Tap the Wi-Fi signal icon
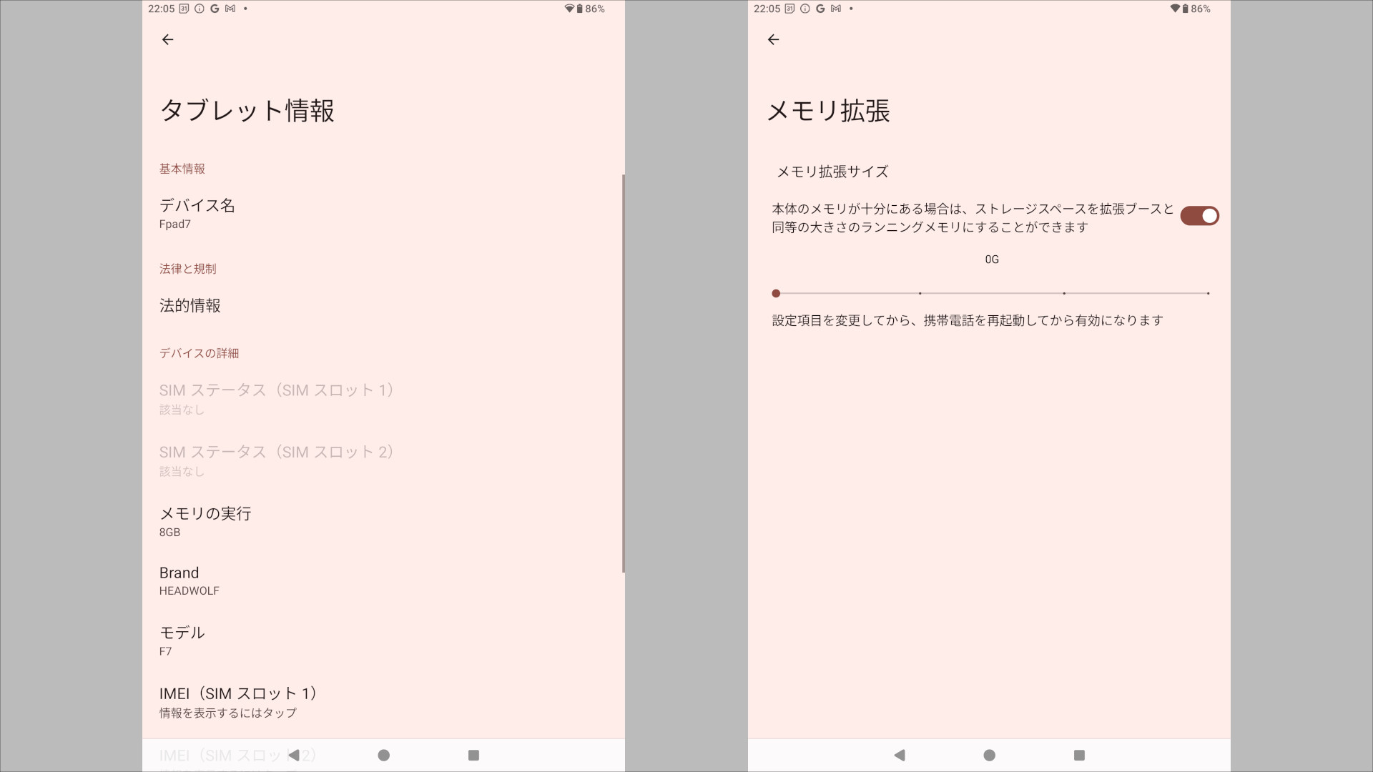Viewport: 1373px width, 772px height. (x=569, y=9)
